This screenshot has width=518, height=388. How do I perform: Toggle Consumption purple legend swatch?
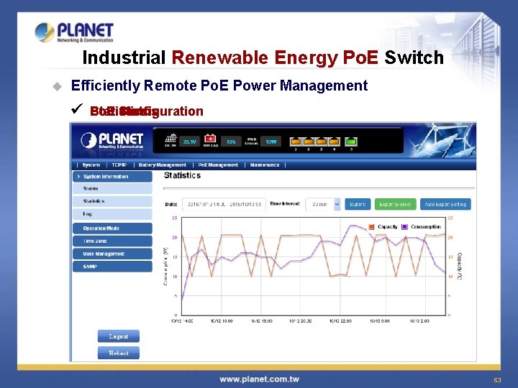pos(404,227)
